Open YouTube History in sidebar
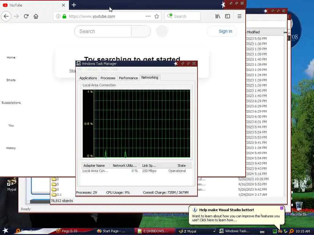 coord(11,148)
